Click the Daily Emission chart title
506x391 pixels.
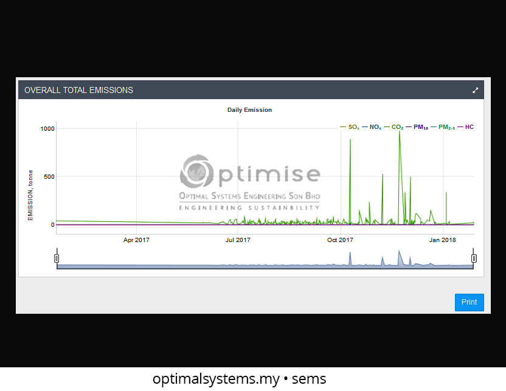click(249, 110)
